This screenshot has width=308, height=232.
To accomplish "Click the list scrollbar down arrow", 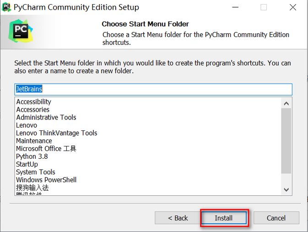I will click(286, 189).
